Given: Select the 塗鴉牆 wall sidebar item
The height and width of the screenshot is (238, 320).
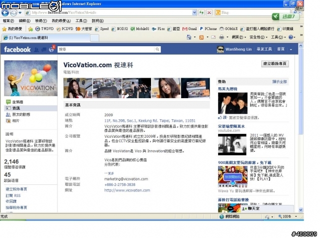Looking at the screenshot, I should pyautogui.click(x=30, y=102).
